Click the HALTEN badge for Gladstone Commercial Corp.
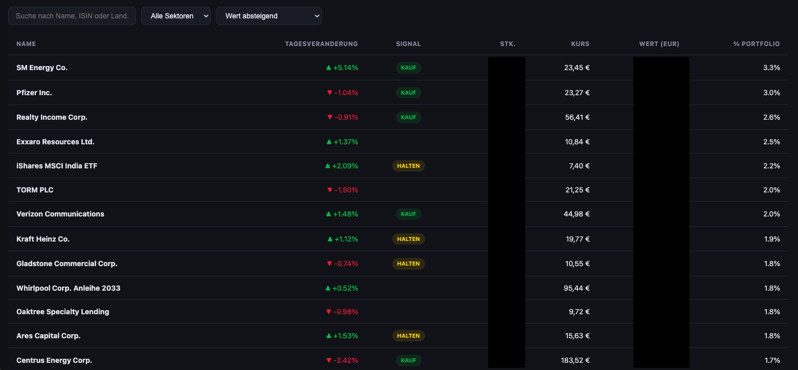798x370 pixels. [408, 264]
